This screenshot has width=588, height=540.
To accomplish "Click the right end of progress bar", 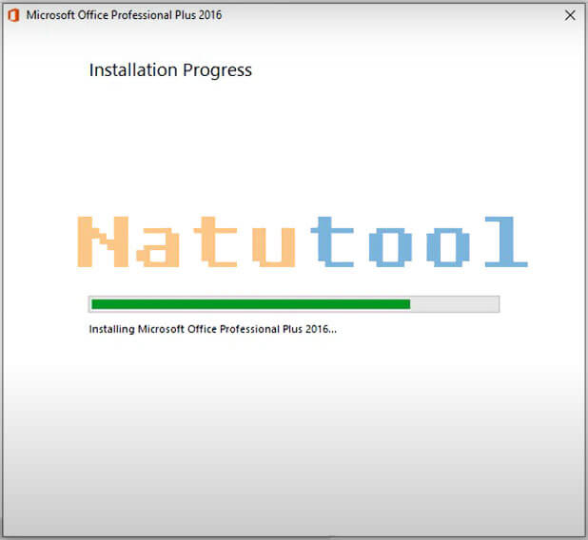I will (495, 304).
